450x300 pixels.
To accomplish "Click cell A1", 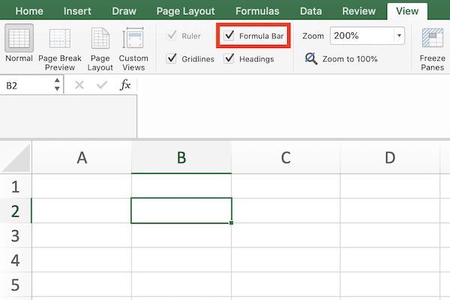I will pyautogui.click(x=82, y=186).
